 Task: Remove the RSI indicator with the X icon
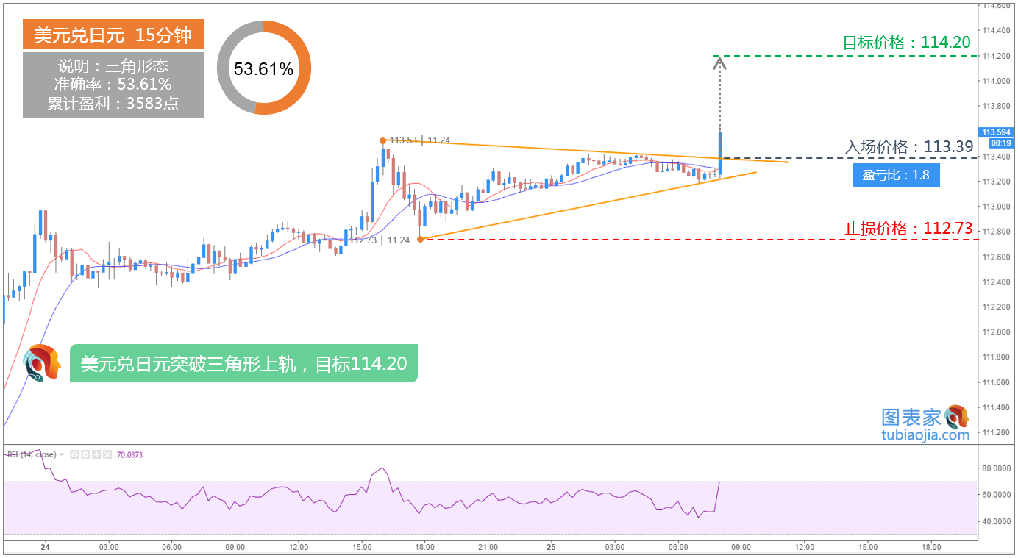coord(107,454)
